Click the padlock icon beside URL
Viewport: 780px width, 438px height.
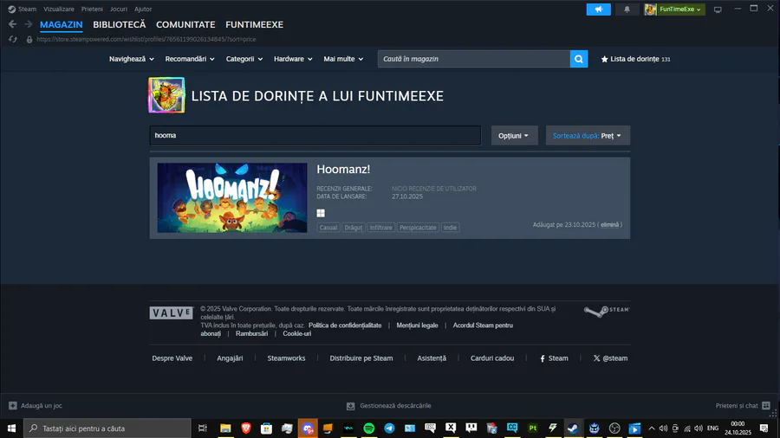(29, 39)
